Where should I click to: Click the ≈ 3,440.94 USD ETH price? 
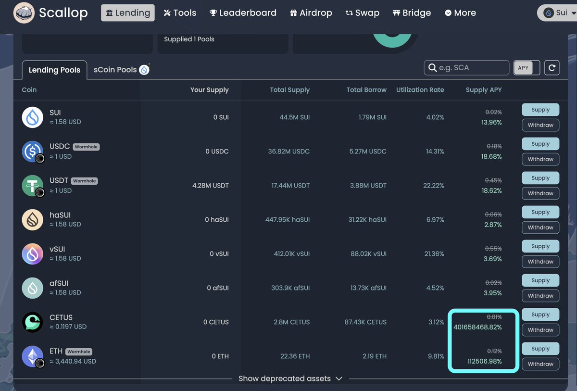73,361
